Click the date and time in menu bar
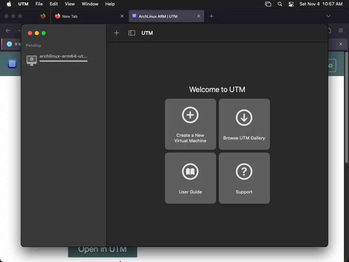Viewport: 349px width, 262px height. pos(321,4)
